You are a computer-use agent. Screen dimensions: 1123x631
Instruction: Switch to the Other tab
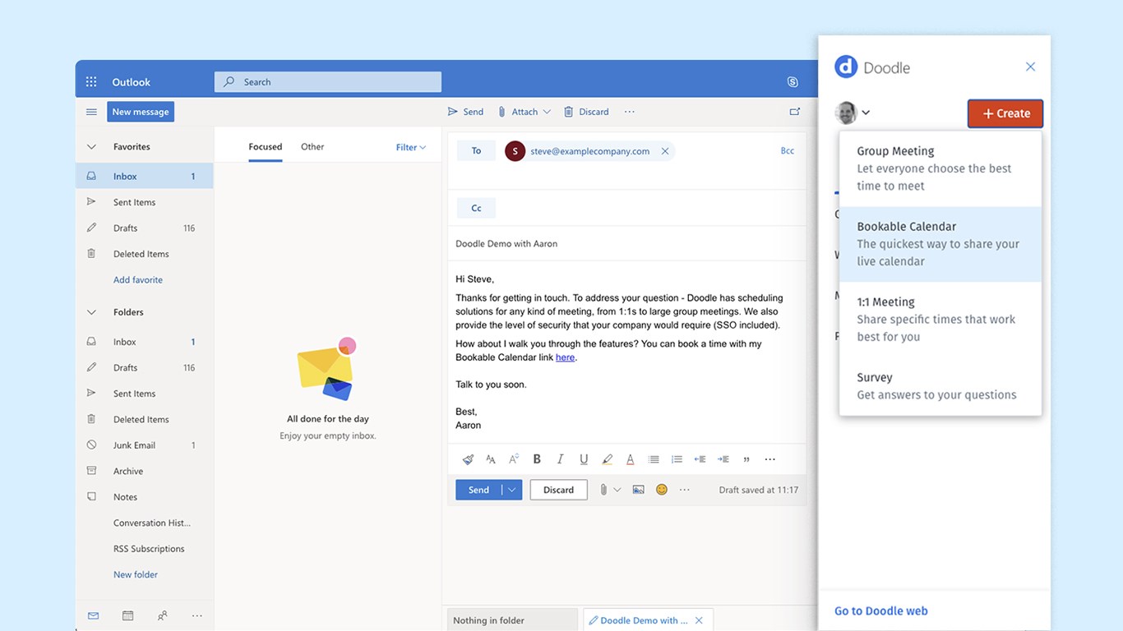[312, 147]
